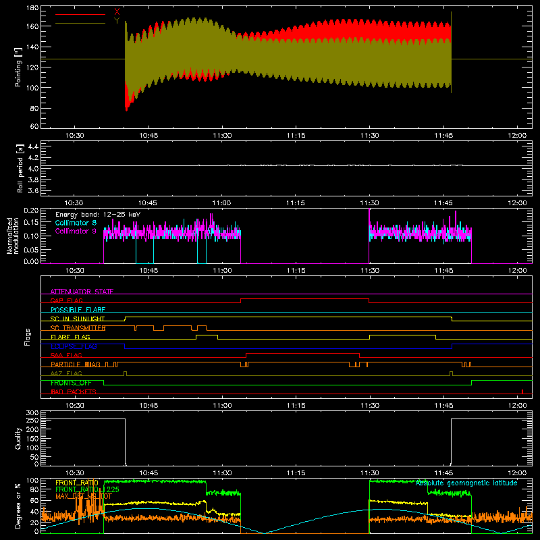Click the "Degrees or %" axis title
This screenshot has width=540, height=540.
tap(18, 506)
